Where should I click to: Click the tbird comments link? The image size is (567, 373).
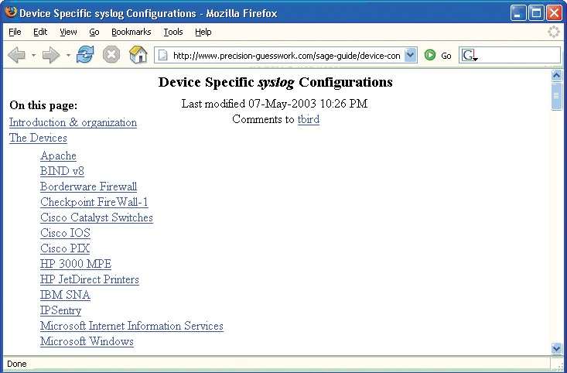[x=309, y=119]
